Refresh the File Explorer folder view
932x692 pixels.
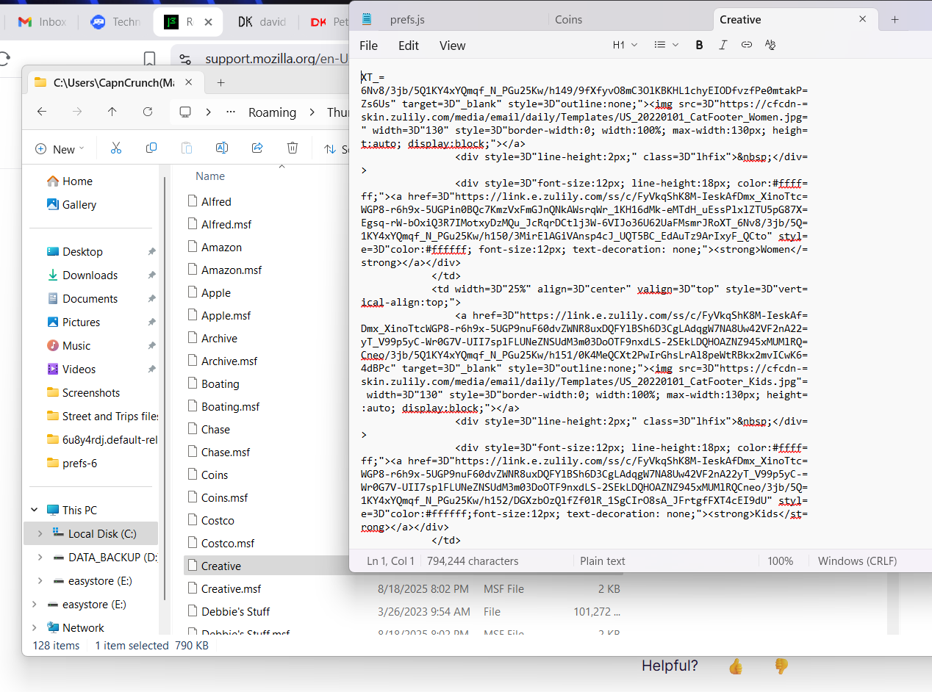pyautogui.click(x=148, y=112)
